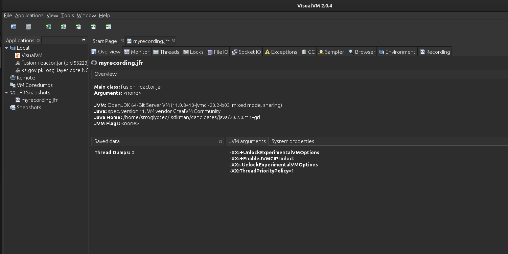Screen dimensions: 508x254
Task: Open the File IO tab
Action: (x=218, y=52)
